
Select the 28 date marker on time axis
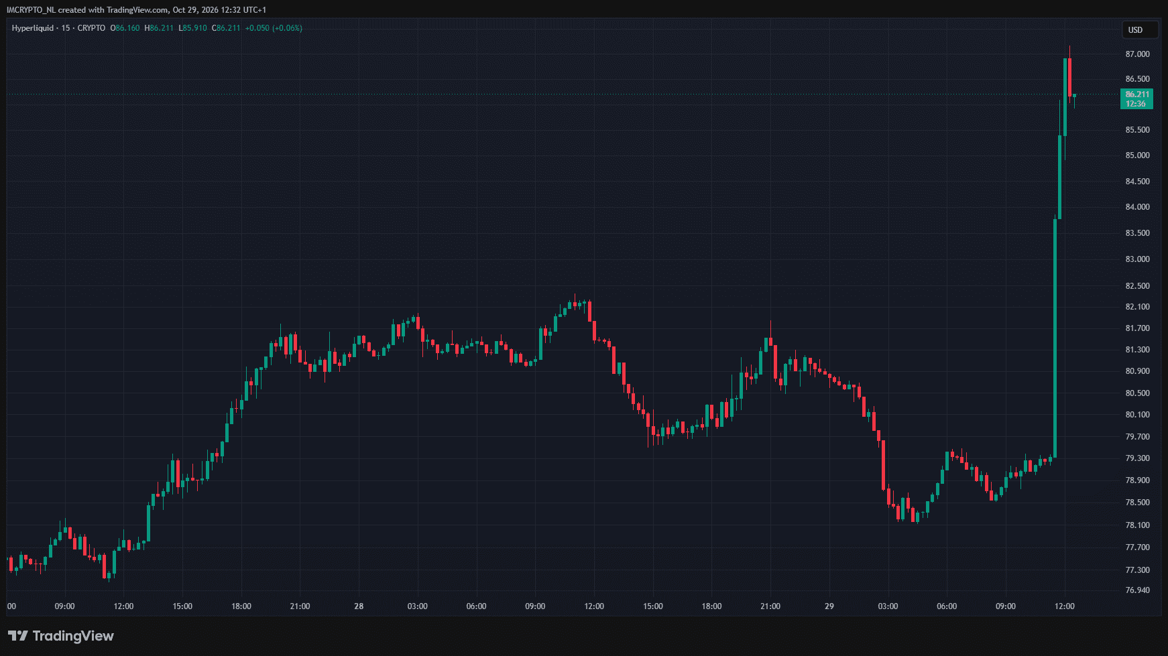tap(359, 606)
